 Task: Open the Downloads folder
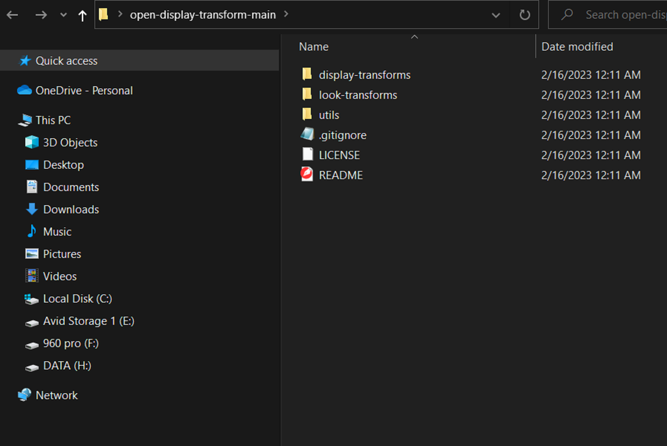click(71, 210)
